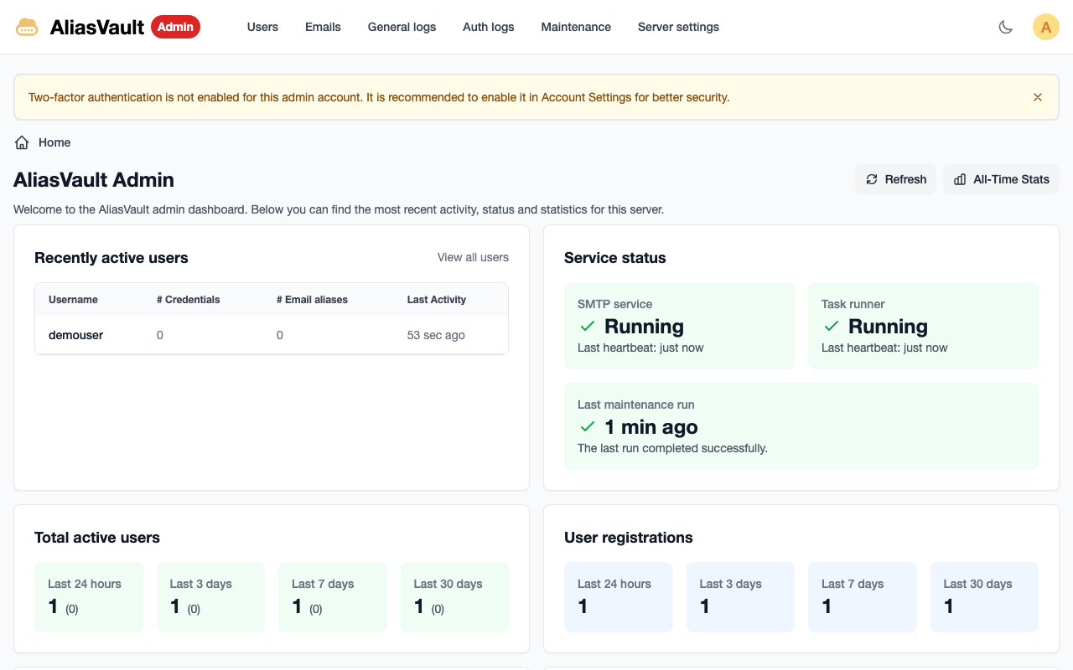1073x670 pixels.
Task: Click the SMTP service 'Running' status text
Action: click(644, 327)
